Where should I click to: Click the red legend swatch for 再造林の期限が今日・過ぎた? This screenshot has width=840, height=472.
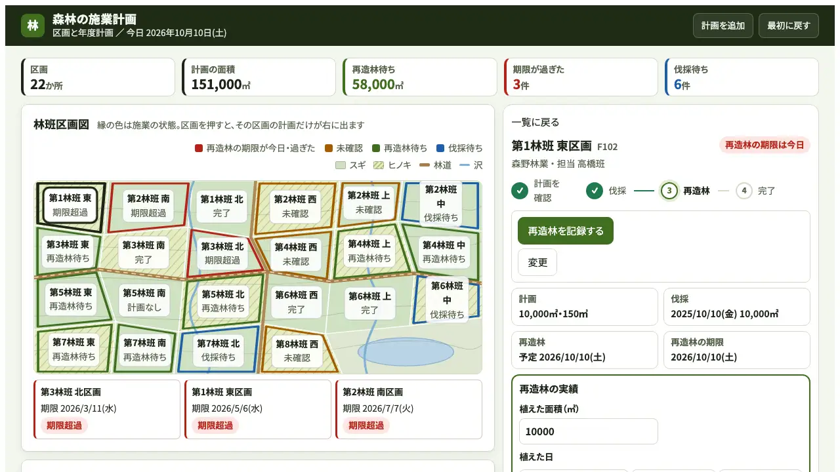click(x=199, y=148)
